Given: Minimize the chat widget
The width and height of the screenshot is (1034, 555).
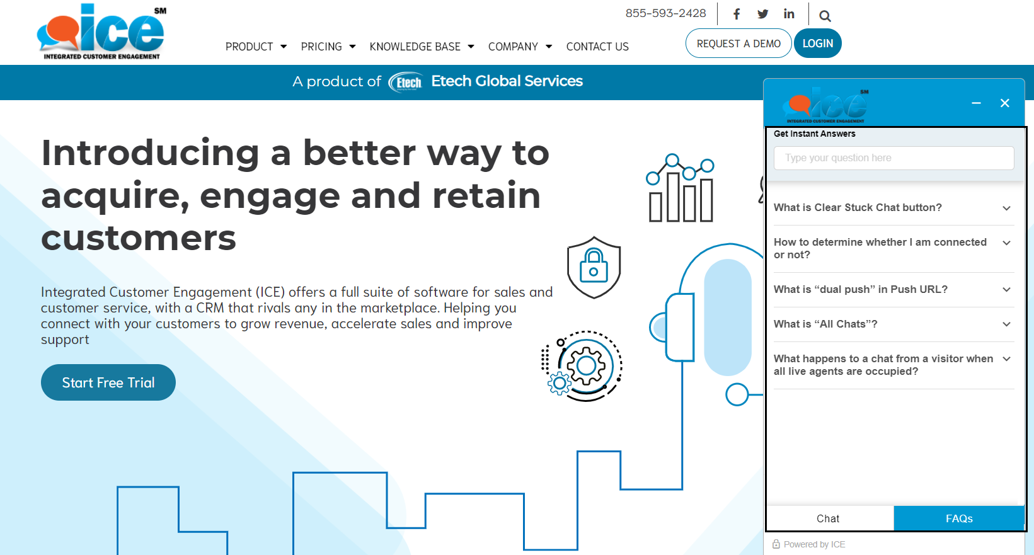Looking at the screenshot, I should (x=976, y=103).
